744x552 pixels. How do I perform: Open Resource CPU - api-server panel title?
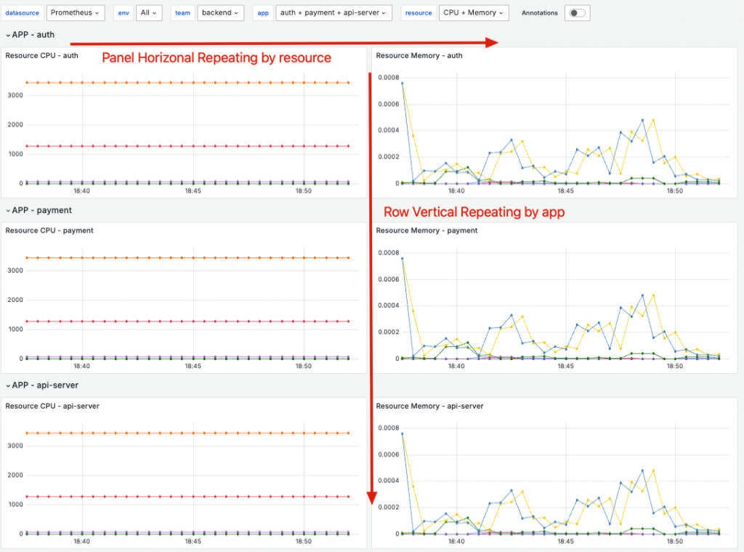pos(52,406)
